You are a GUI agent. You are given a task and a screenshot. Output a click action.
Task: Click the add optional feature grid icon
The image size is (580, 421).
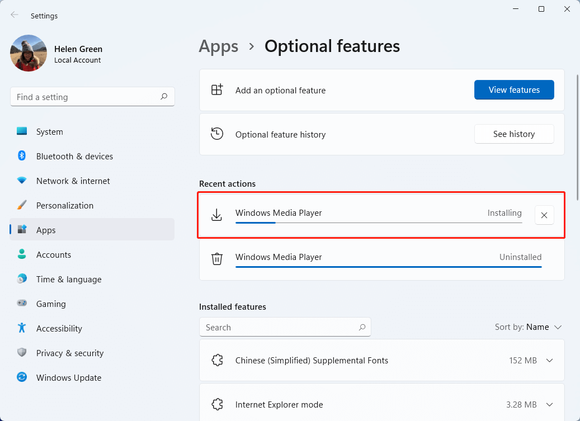click(217, 90)
